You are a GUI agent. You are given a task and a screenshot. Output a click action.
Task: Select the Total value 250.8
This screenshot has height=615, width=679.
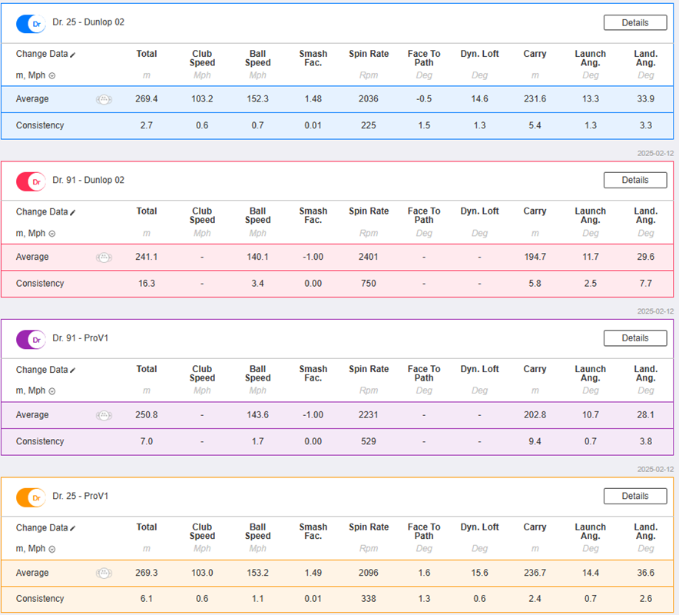pos(147,415)
